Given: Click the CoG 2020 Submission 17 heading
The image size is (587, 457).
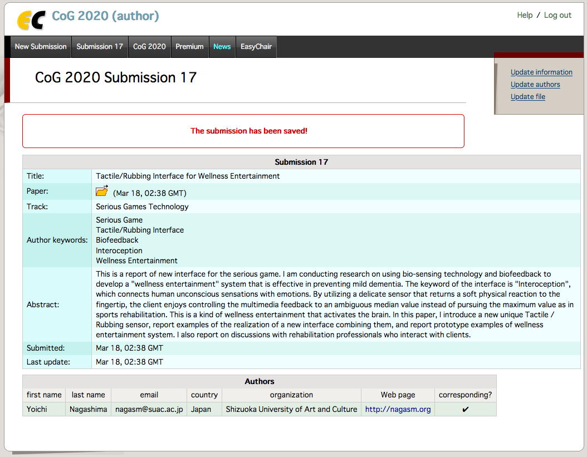Looking at the screenshot, I should point(116,77).
